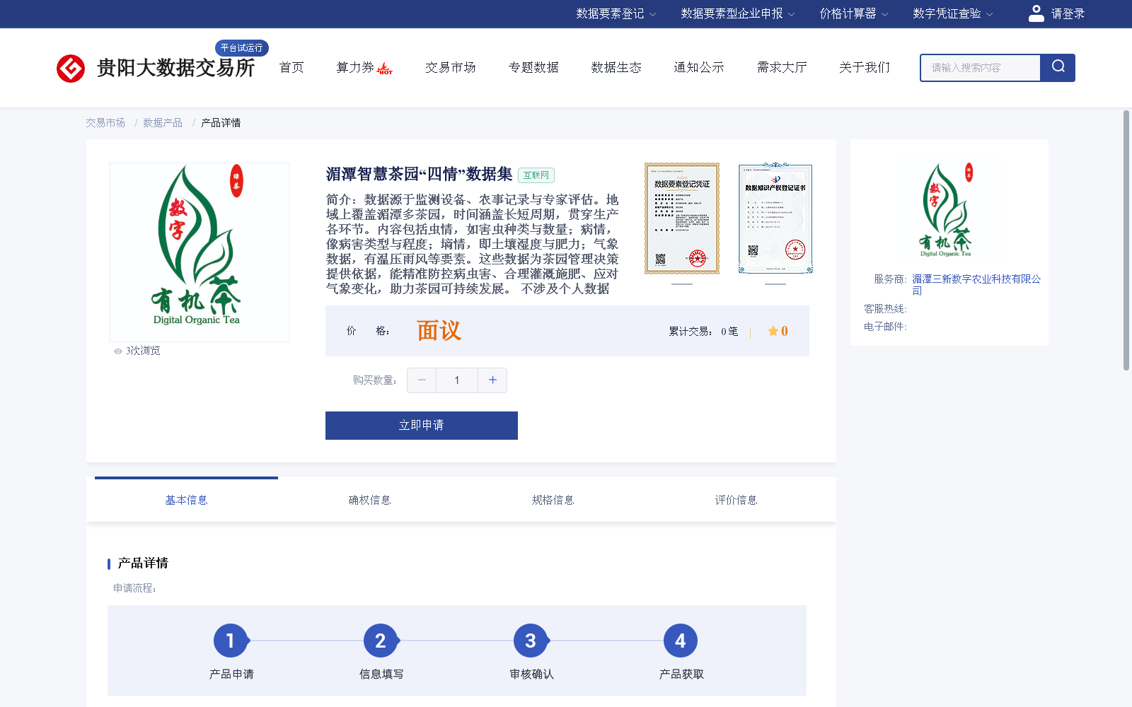
Task: Click the large Digital Organic Tea product image
Action: (200, 252)
